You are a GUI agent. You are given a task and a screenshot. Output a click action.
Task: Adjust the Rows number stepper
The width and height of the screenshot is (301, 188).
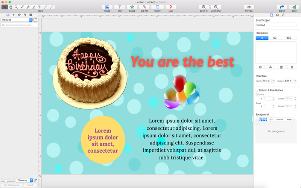coord(274,106)
